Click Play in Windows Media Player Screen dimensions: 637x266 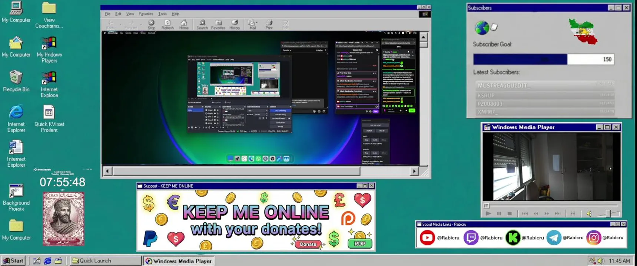(488, 213)
